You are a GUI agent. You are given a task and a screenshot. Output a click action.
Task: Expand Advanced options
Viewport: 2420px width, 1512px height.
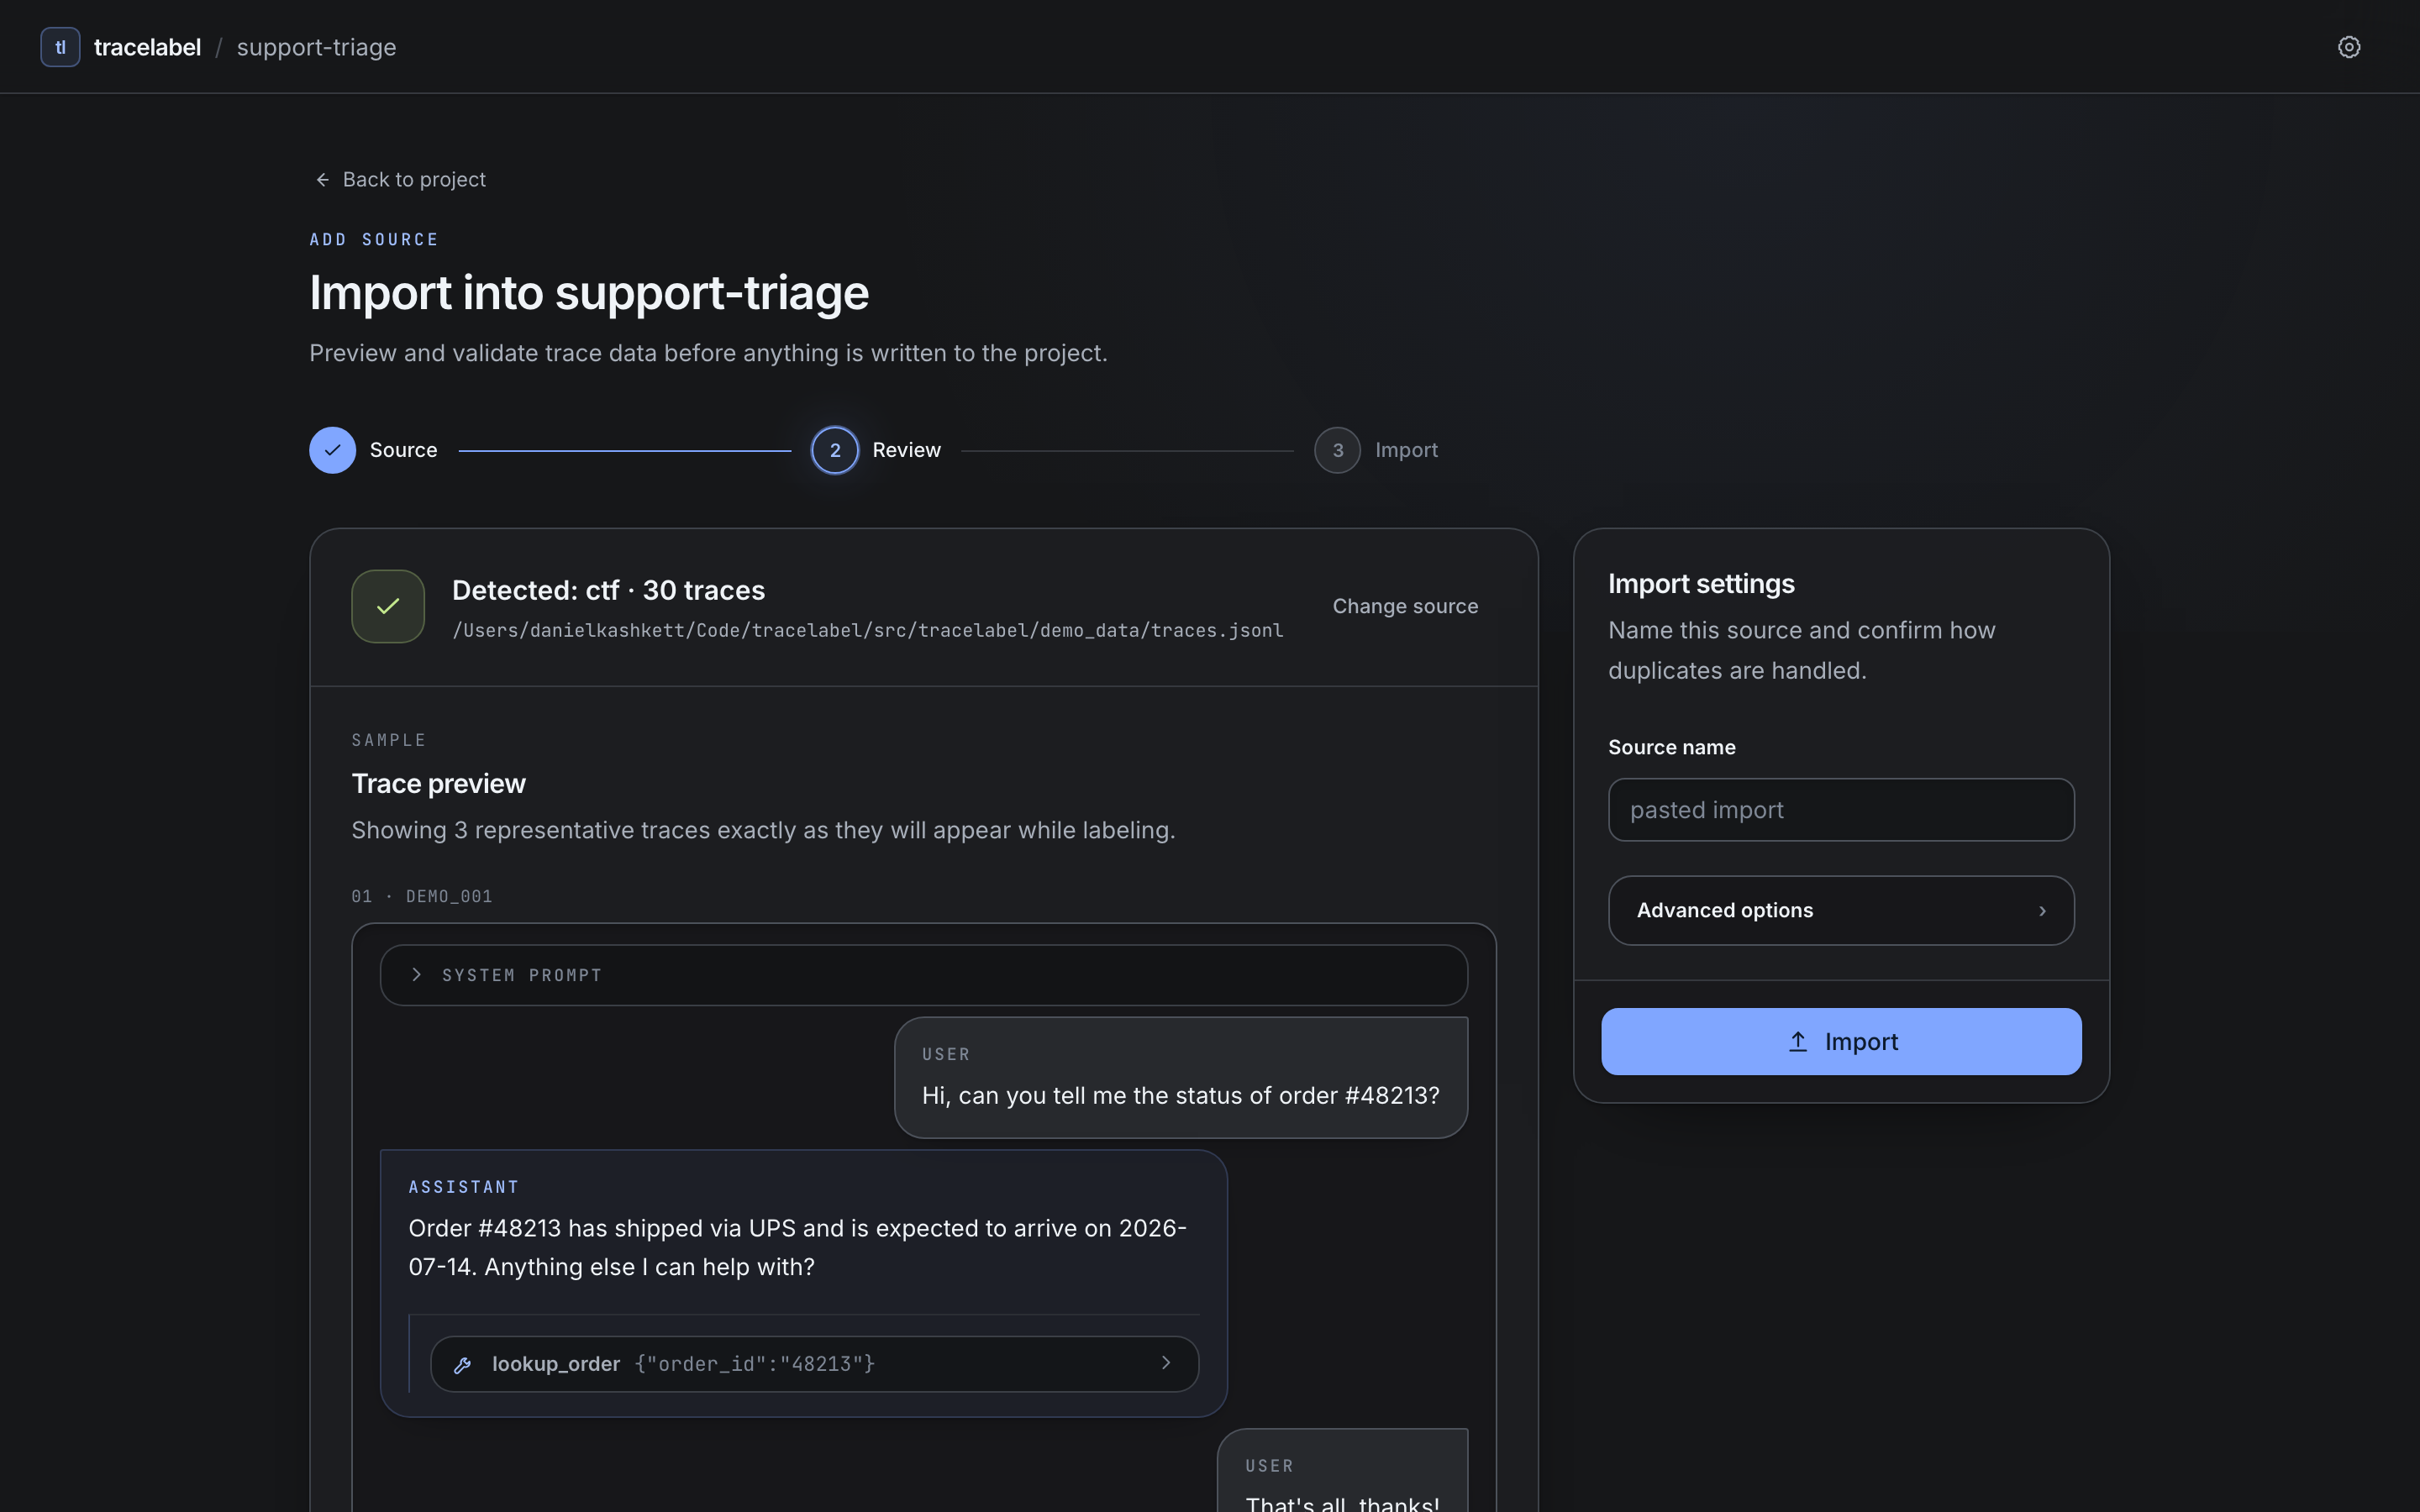click(x=1841, y=910)
